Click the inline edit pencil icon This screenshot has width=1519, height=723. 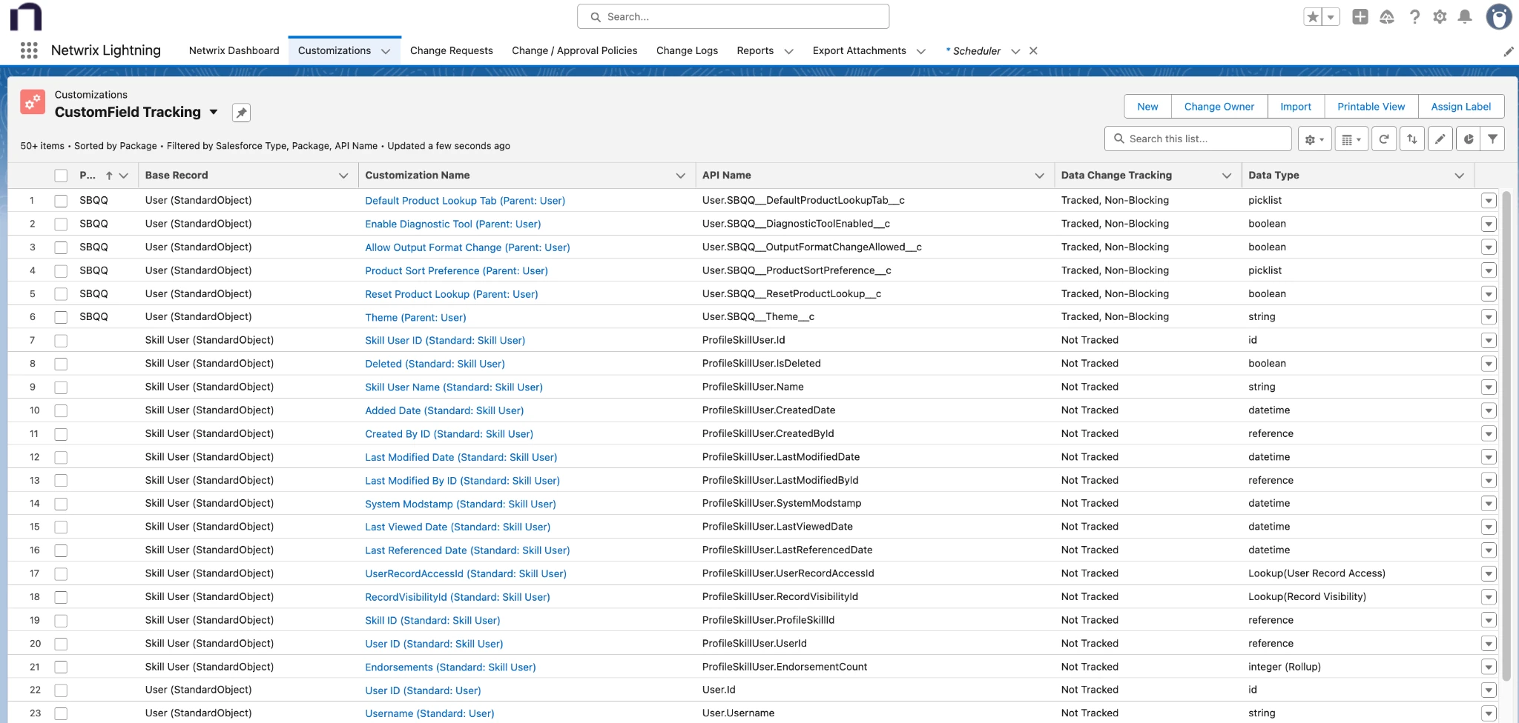click(1439, 138)
